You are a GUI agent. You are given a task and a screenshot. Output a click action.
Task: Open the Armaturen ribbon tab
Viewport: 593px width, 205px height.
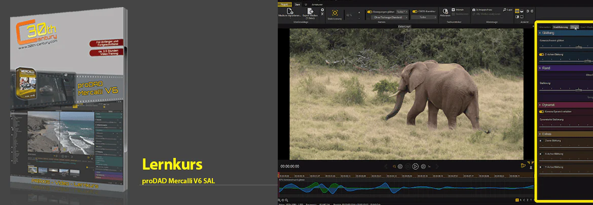[317, 5]
